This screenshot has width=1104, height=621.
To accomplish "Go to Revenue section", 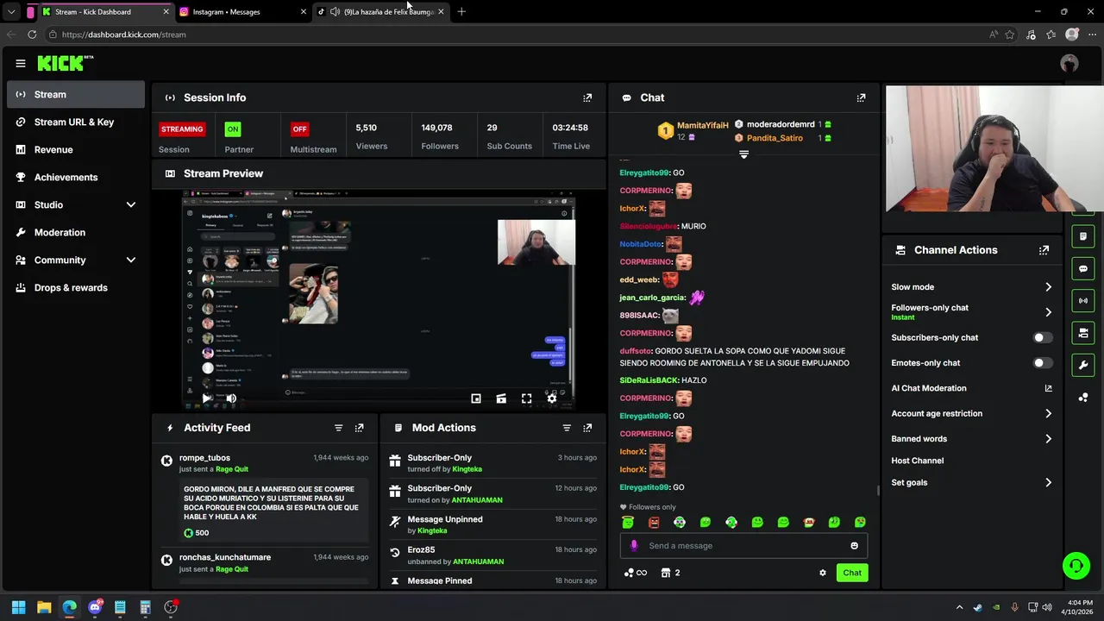I will click(76, 149).
